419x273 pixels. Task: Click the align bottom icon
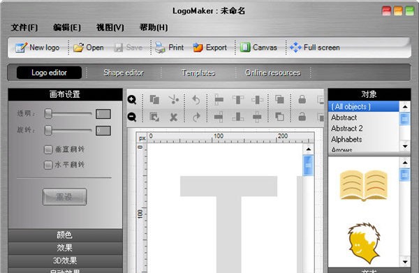point(238,117)
